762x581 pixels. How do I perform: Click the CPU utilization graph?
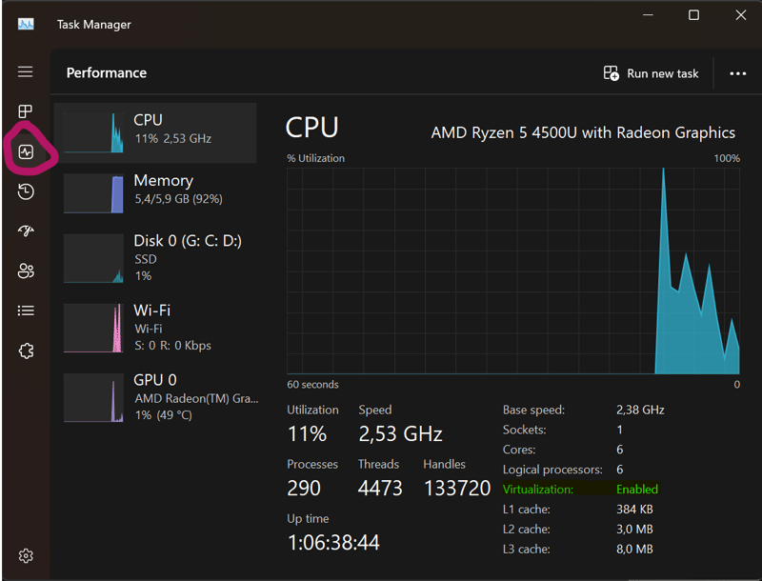click(x=513, y=270)
